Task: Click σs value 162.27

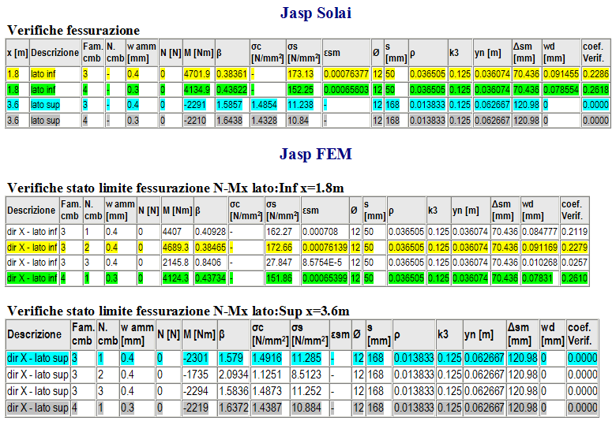Action: (x=279, y=232)
